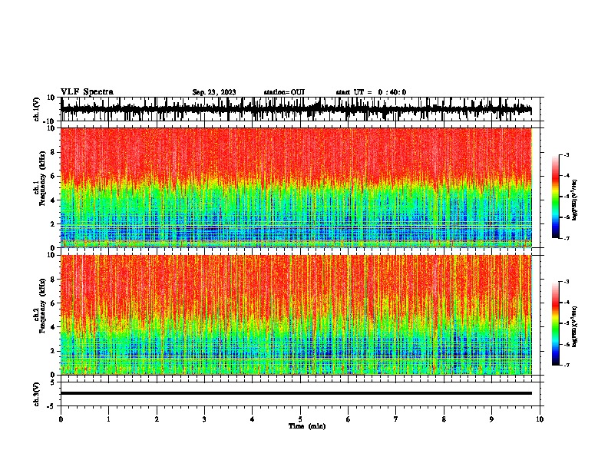Click inside the ch.1 spectrogram panel
The width and height of the screenshot is (608, 470).
tap(296, 187)
